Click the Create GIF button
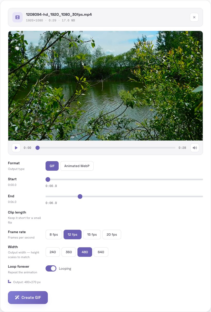 pyautogui.click(x=28, y=298)
